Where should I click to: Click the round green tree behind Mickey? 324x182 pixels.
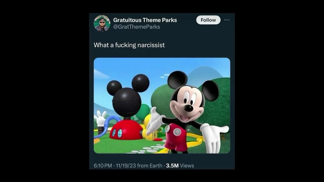tap(162, 100)
